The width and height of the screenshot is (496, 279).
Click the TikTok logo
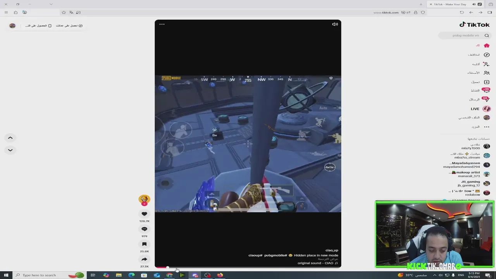[475, 24]
